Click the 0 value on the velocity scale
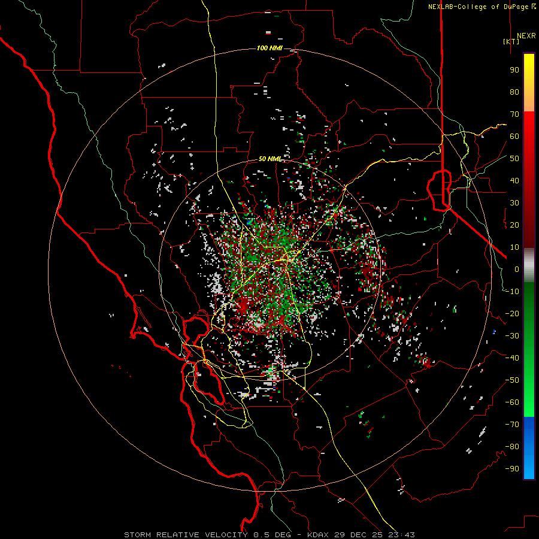 point(517,269)
